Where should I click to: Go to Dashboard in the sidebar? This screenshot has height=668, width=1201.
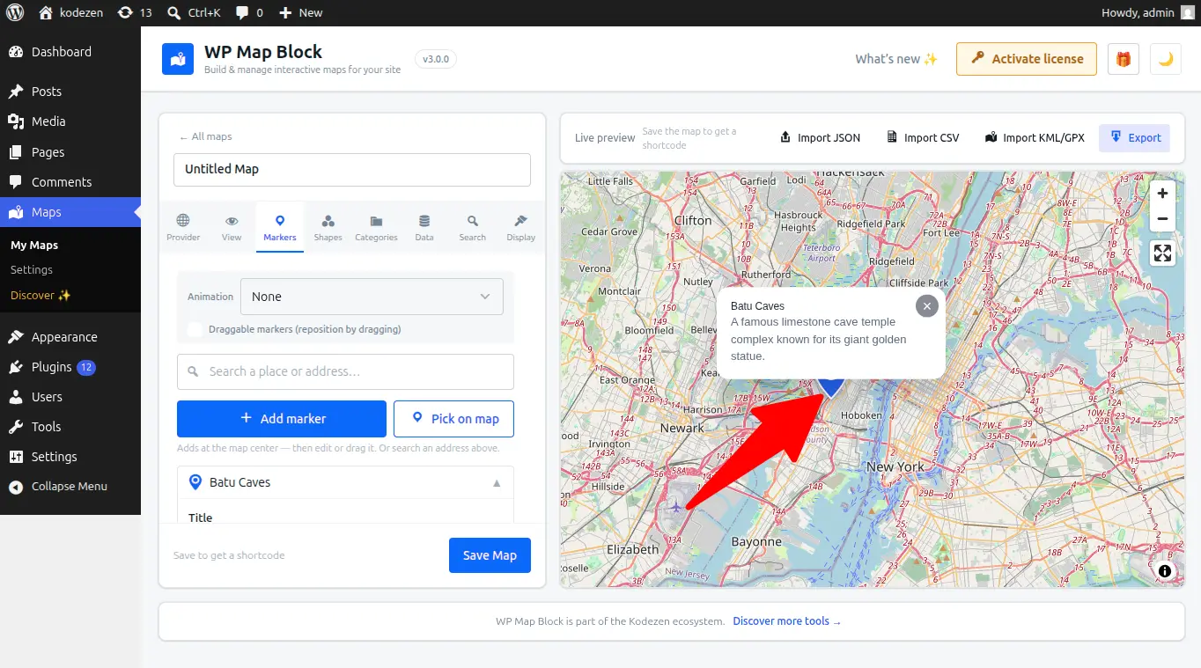coord(70,52)
